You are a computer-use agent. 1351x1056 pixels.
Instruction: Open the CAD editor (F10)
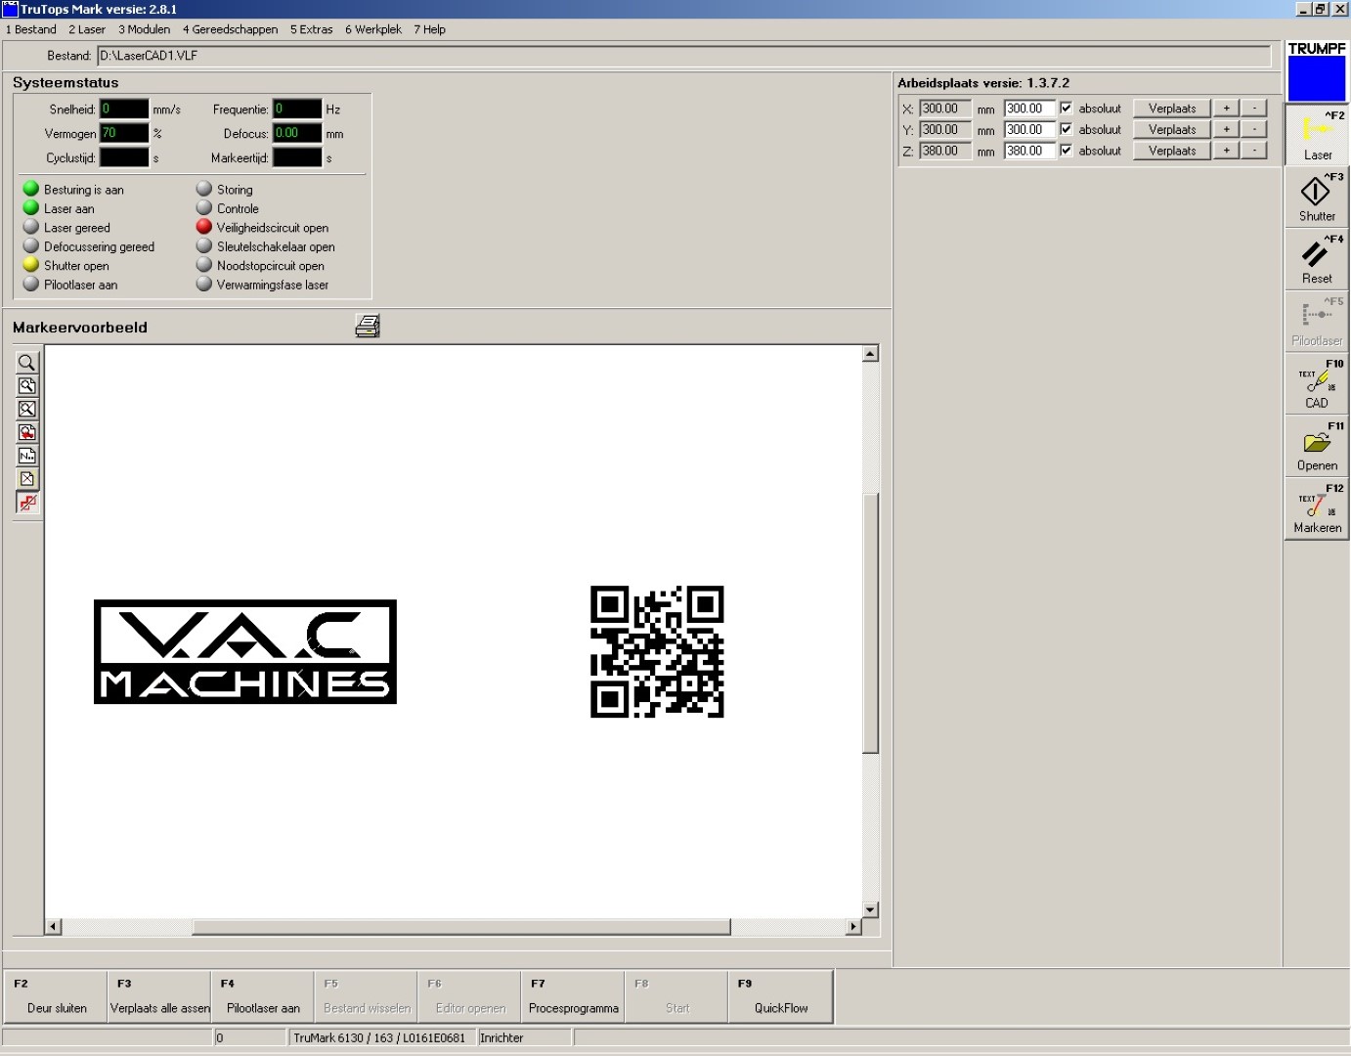click(1317, 383)
